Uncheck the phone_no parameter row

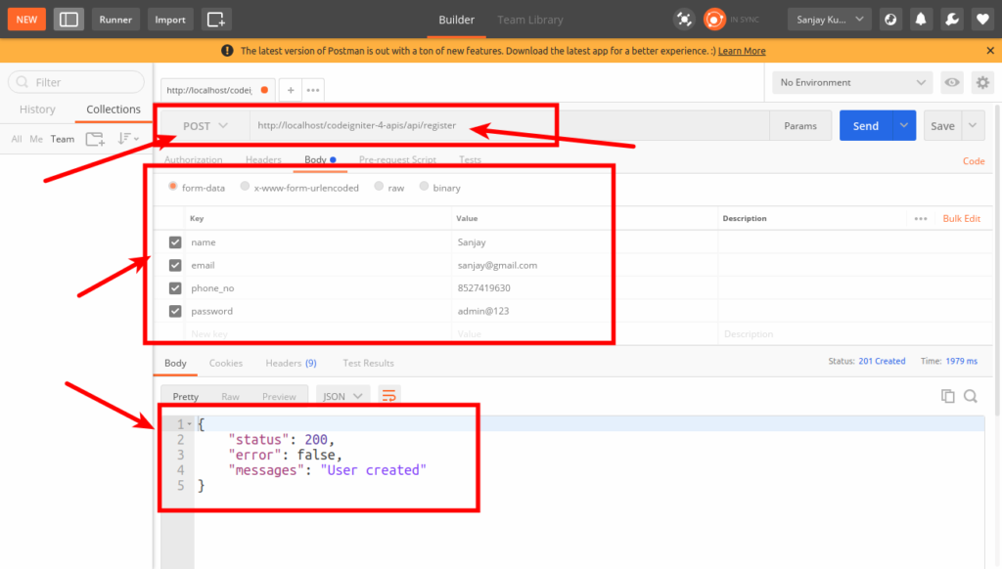(x=175, y=288)
